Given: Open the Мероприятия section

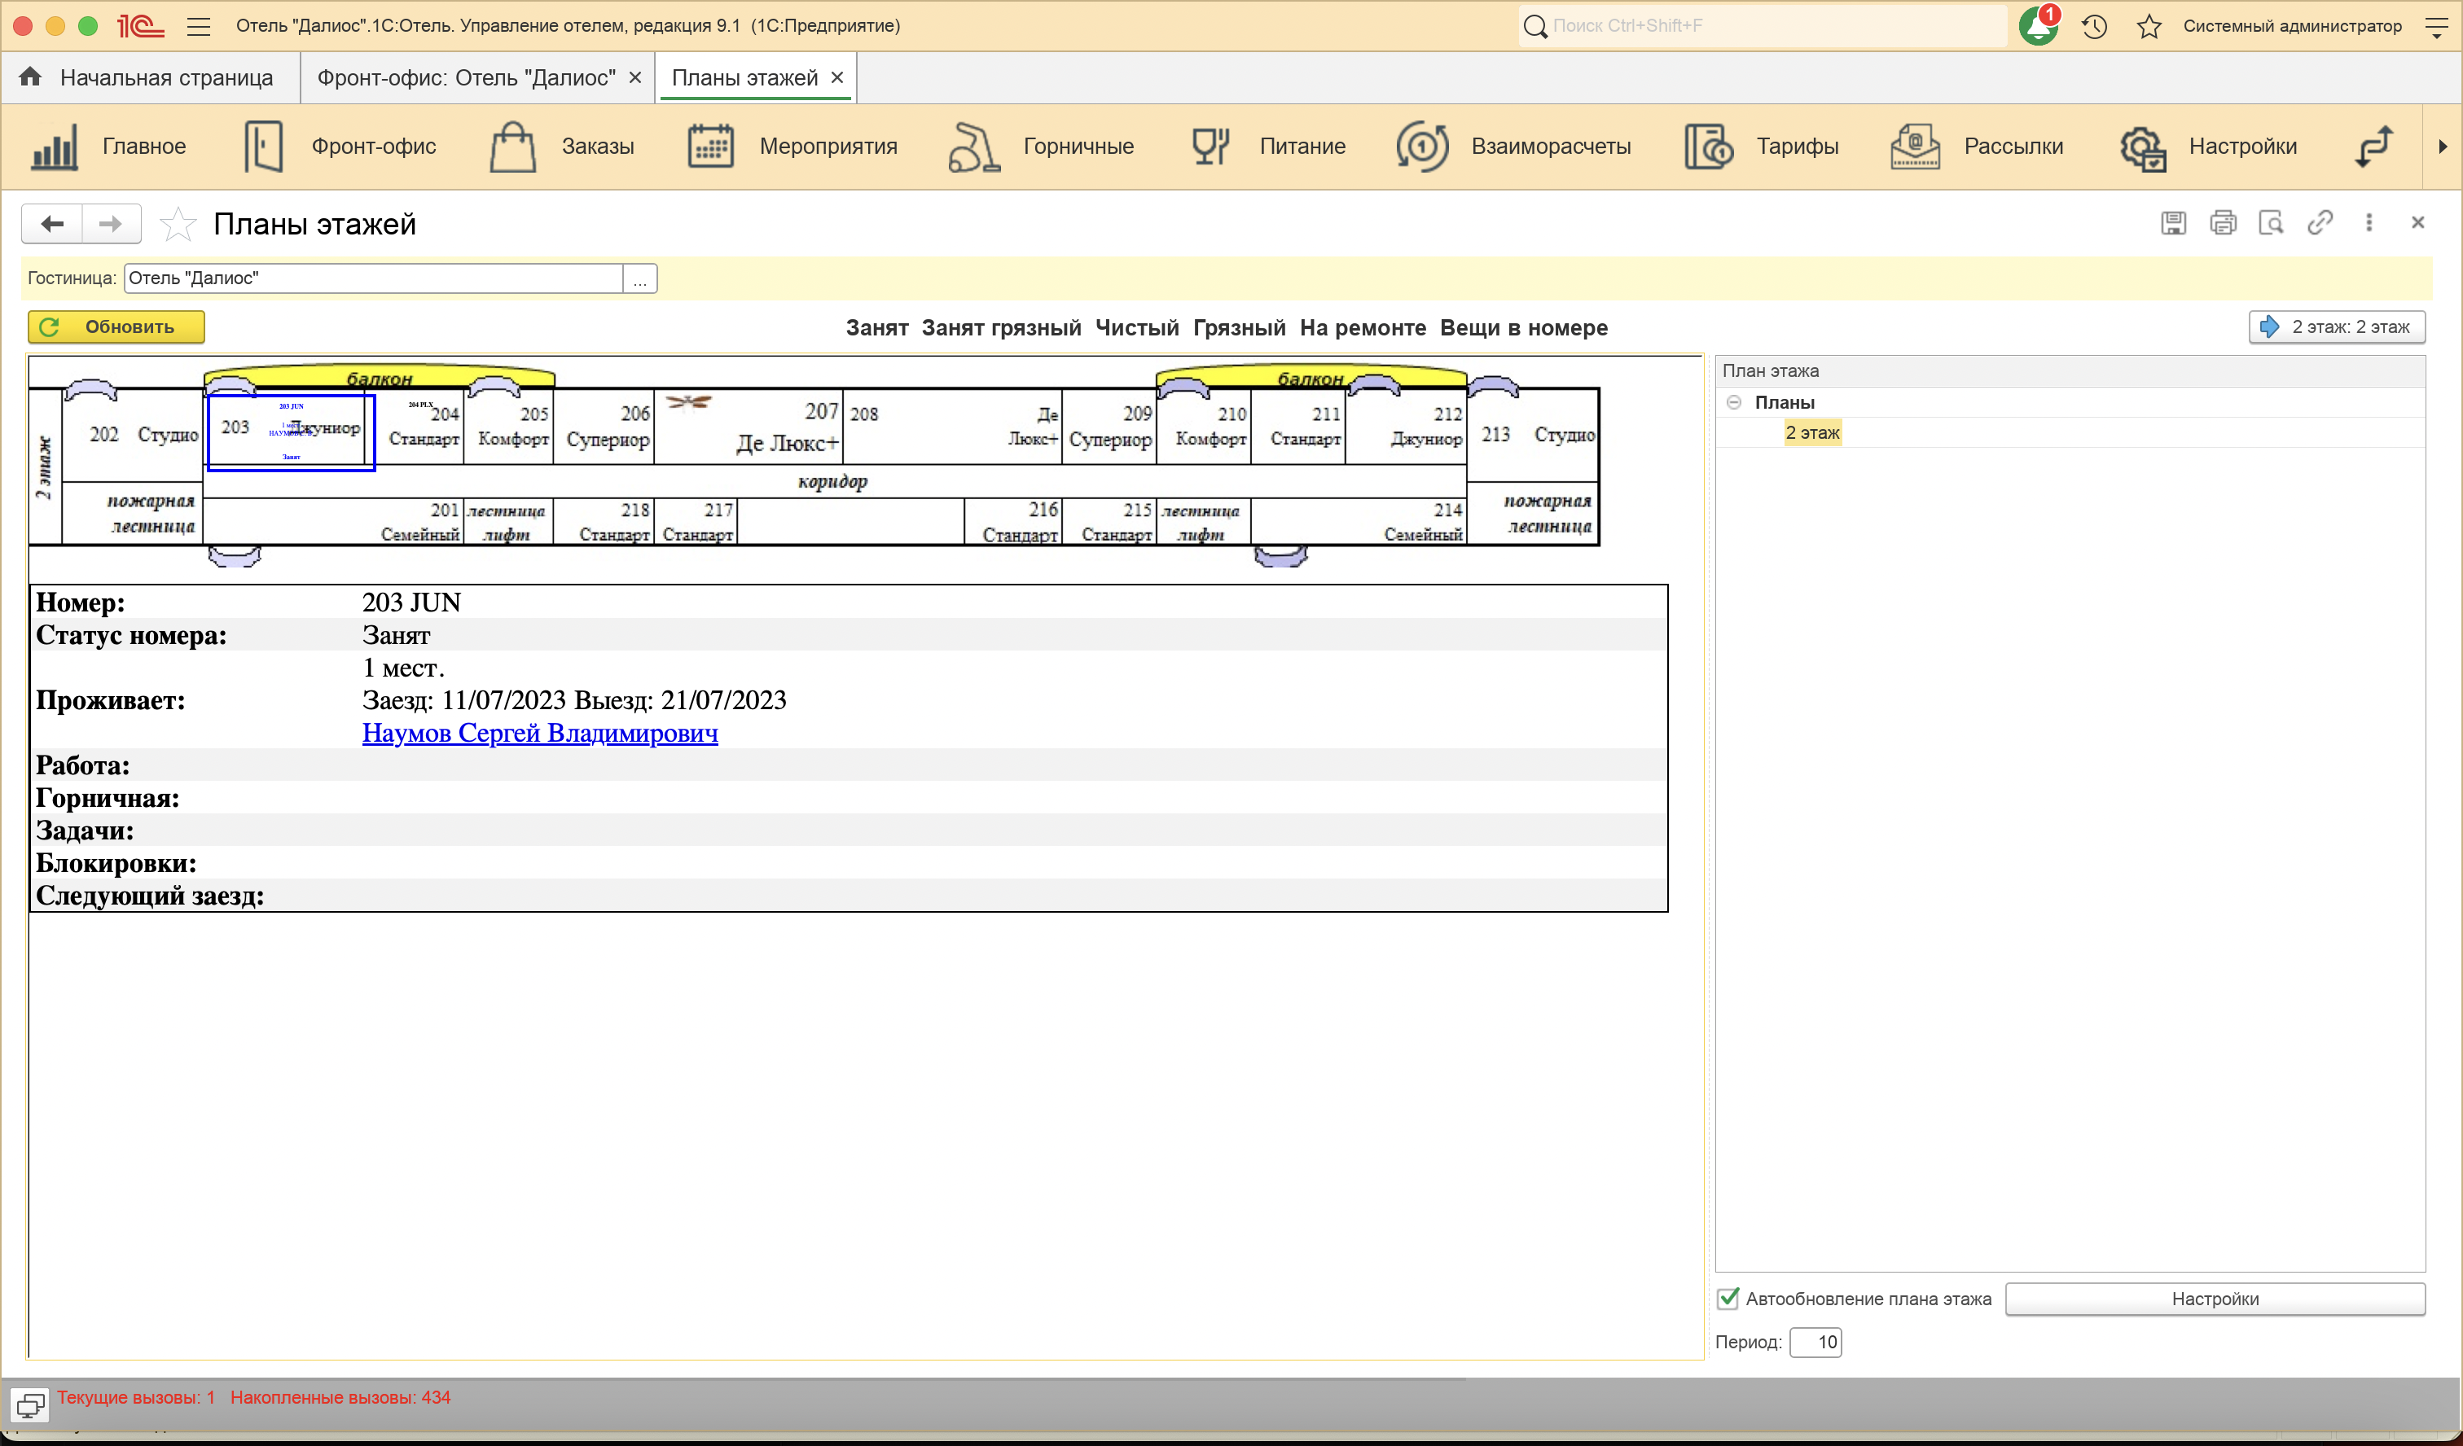Looking at the screenshot, I should tap(792, 147).
